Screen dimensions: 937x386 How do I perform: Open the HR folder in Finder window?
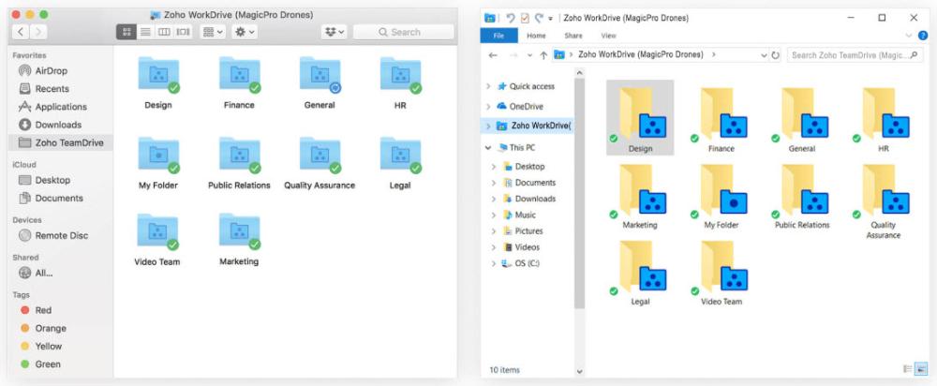400,75
